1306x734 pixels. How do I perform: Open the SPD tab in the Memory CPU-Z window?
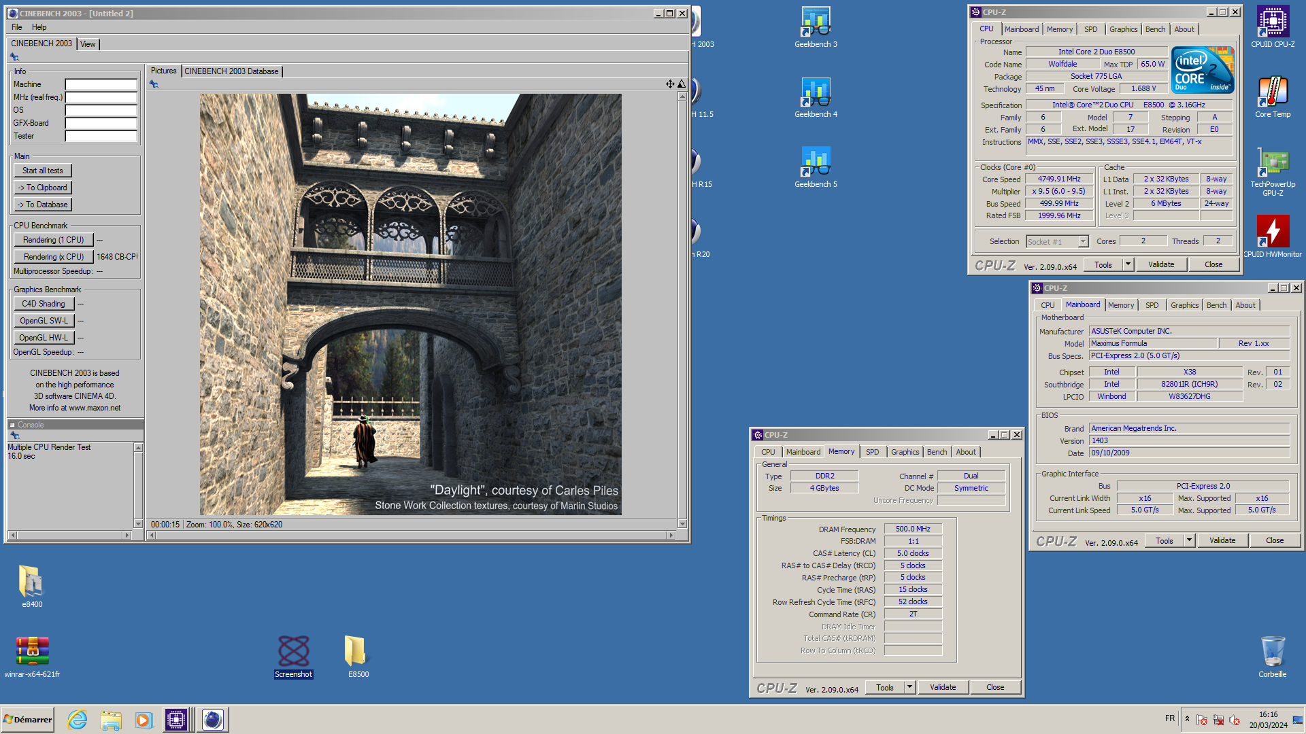[x=872, y=452]
